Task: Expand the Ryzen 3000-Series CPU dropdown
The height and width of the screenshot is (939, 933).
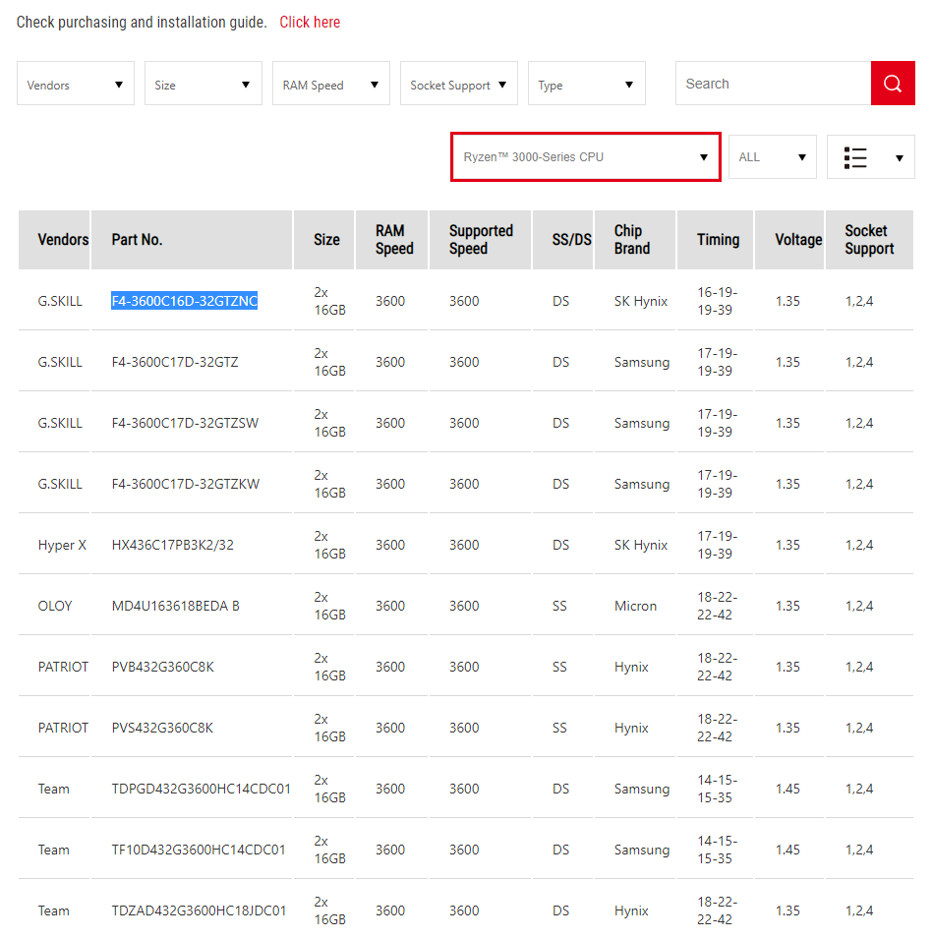Action: point(586,157)
